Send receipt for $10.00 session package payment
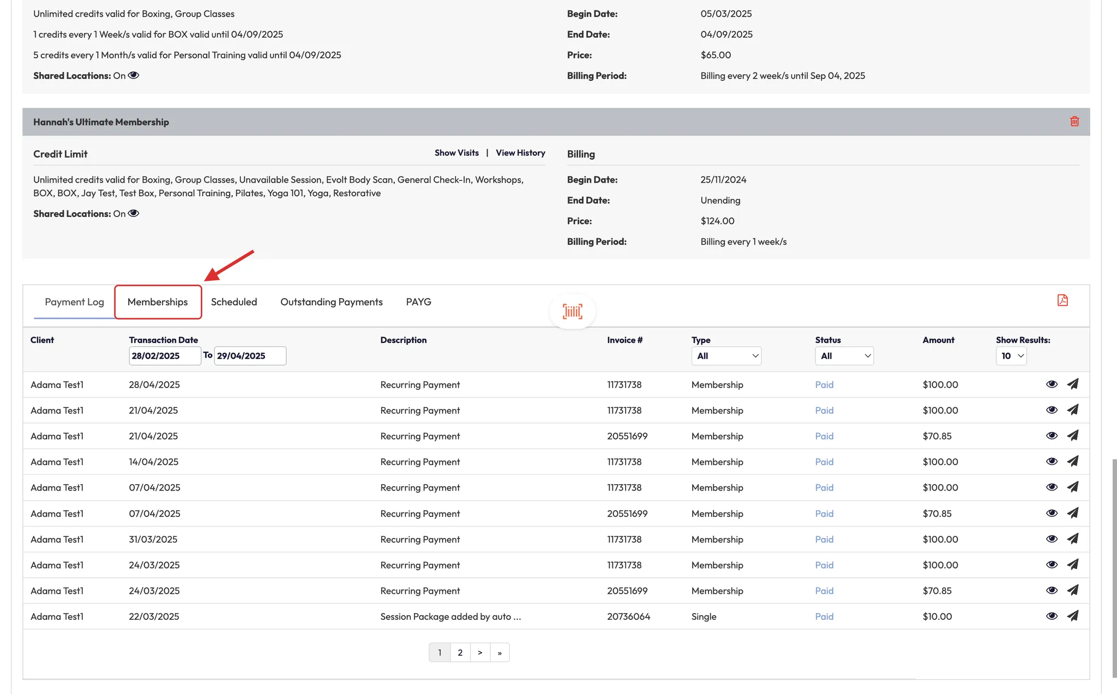1117x694 pixels. click(x=1072, y=616)
